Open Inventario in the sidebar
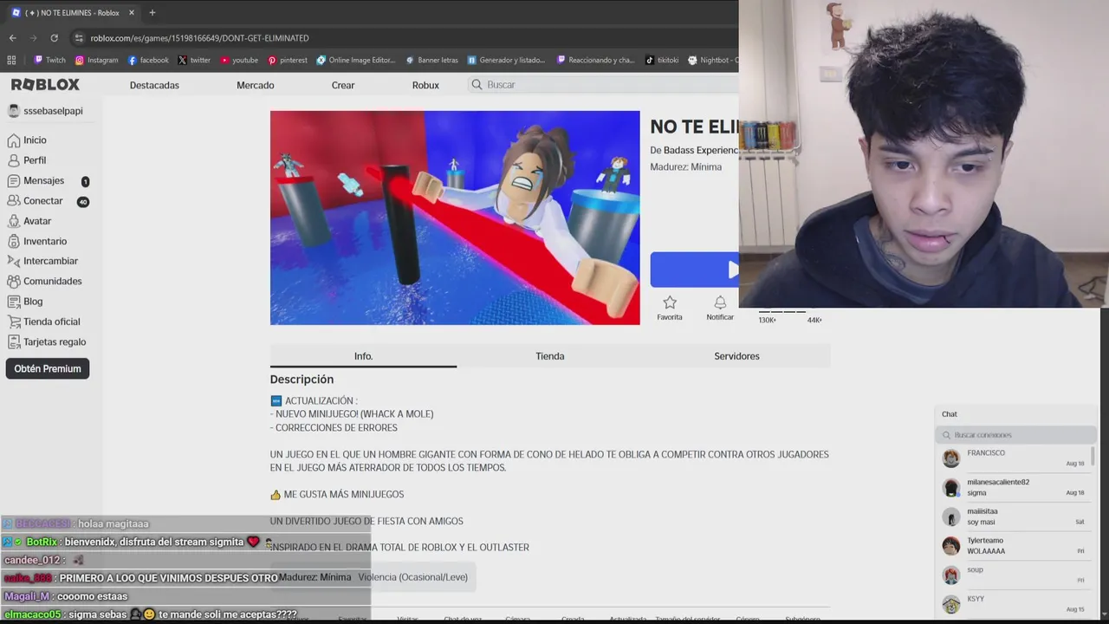The height and width of the screenshot is (624, 1109). 37,241
